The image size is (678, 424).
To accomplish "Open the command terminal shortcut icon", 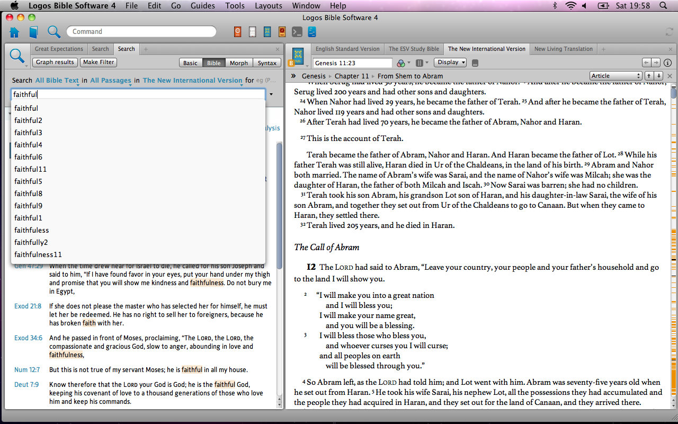I will 297,32.
